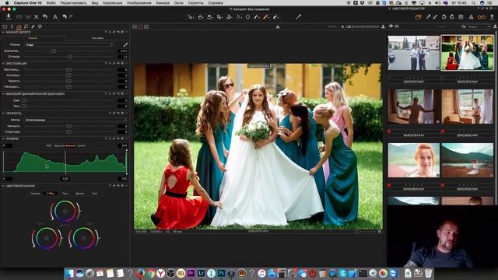Select the RGB channel tab in Levels

[49, 145]
